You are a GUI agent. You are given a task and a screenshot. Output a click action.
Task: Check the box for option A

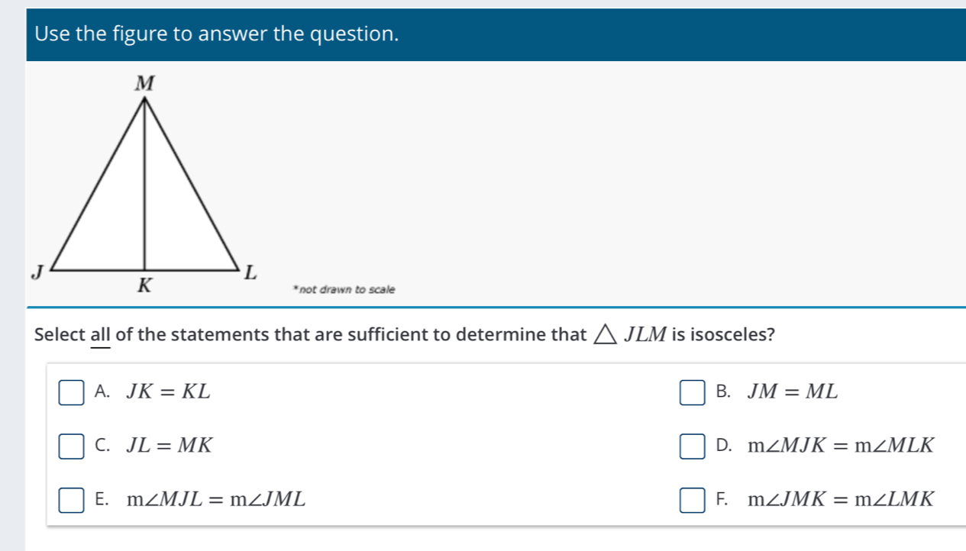(72, 393)
